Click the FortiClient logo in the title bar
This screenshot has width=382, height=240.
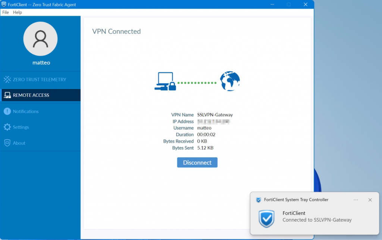[x=4, y=4]
